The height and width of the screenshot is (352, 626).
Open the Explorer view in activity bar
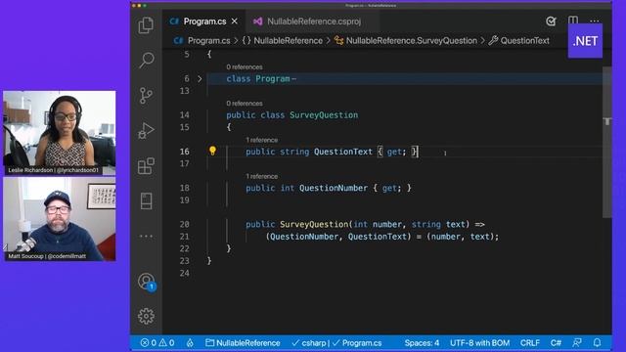coord(146,25)
